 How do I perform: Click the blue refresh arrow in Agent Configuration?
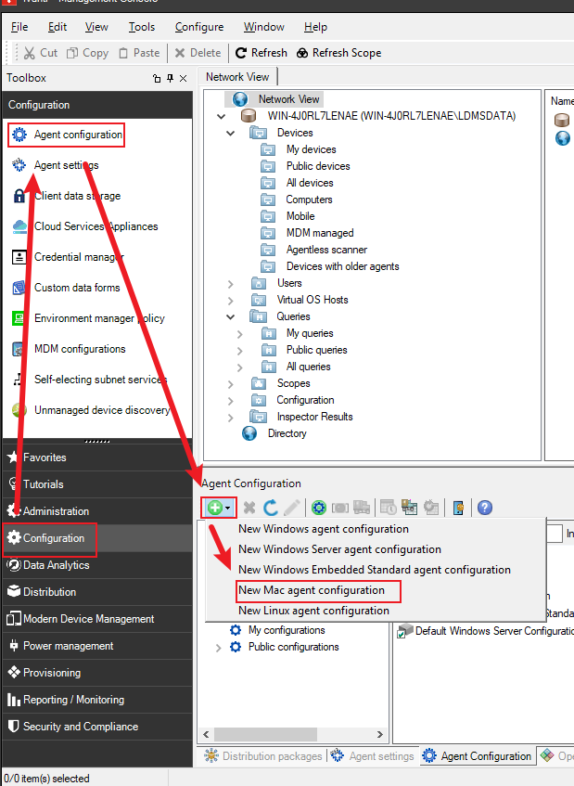point(271,508)
